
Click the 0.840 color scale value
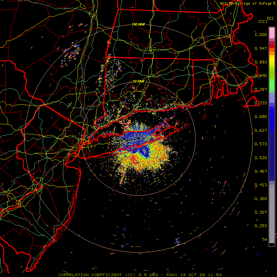coord(261,76)
